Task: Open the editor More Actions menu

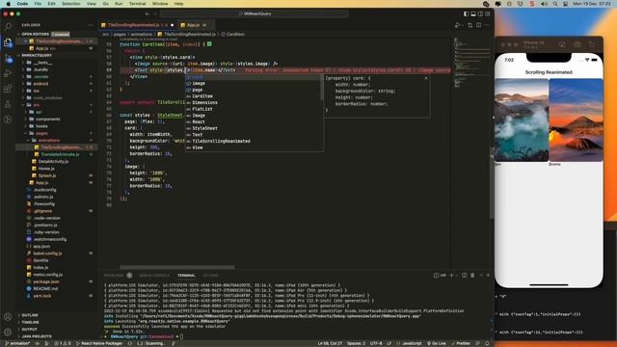Action: (487, 25)
